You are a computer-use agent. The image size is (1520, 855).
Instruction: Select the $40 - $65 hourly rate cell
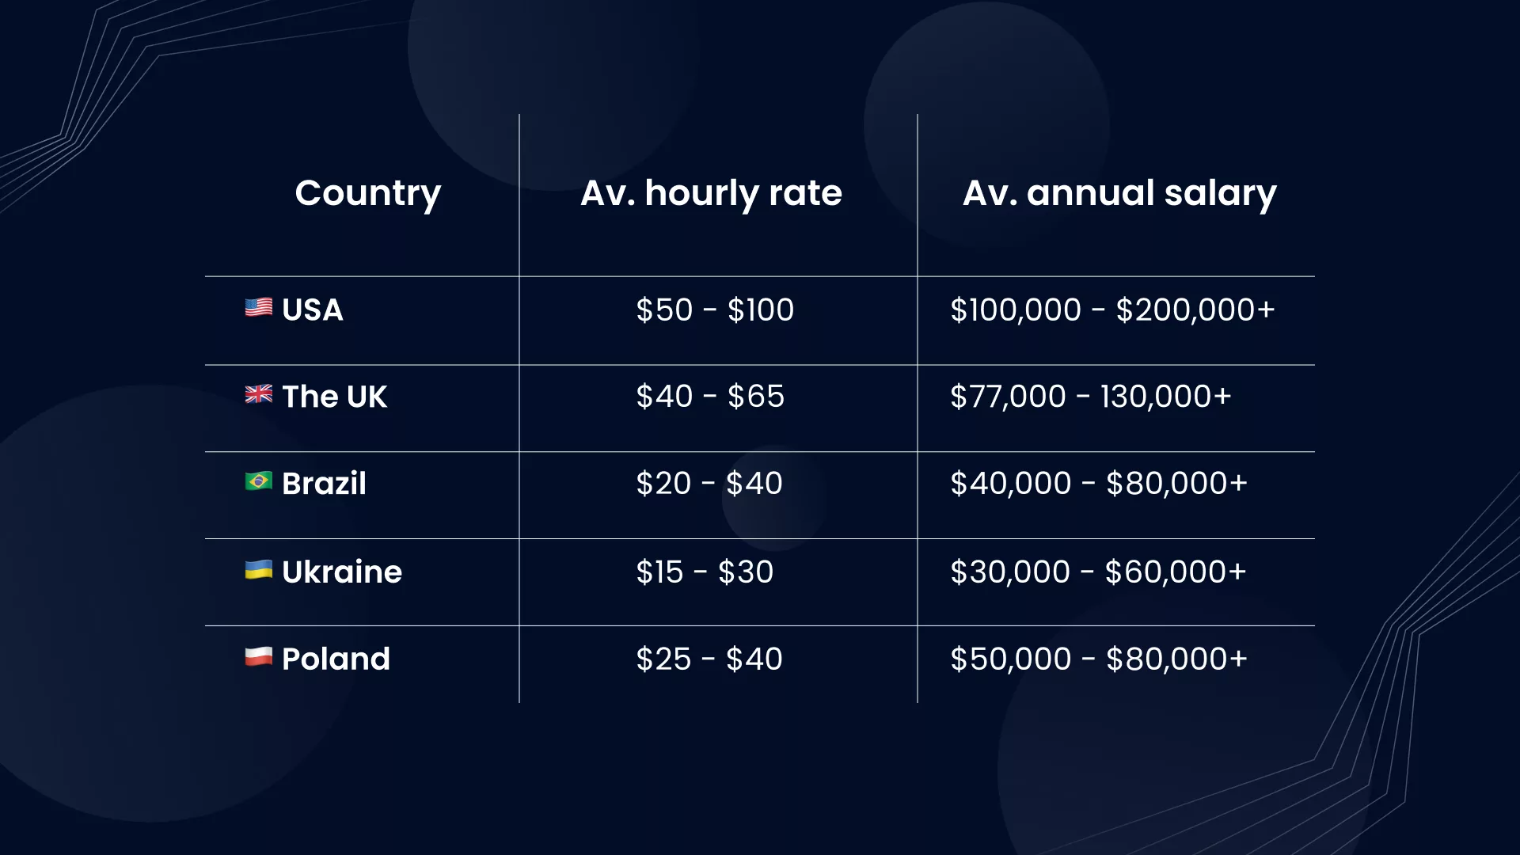710,397
